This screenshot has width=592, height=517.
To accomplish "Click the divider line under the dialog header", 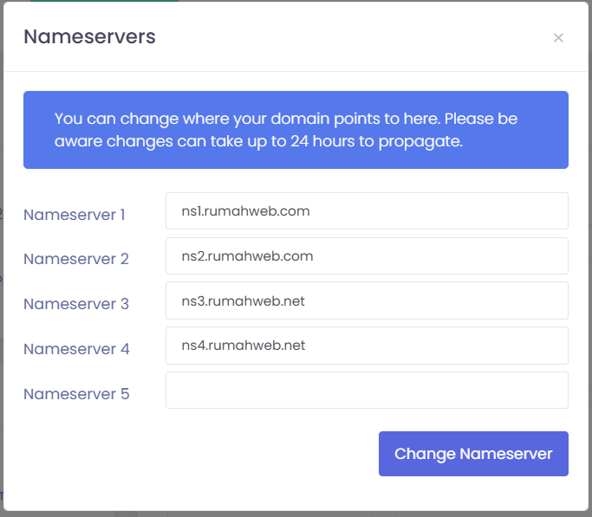I will point(295,71).
